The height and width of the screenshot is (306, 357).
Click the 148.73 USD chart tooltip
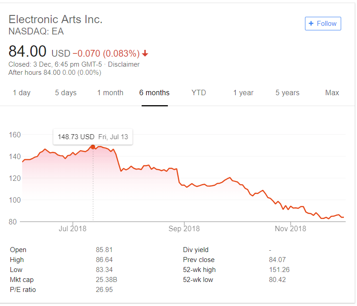pos(93,136)
